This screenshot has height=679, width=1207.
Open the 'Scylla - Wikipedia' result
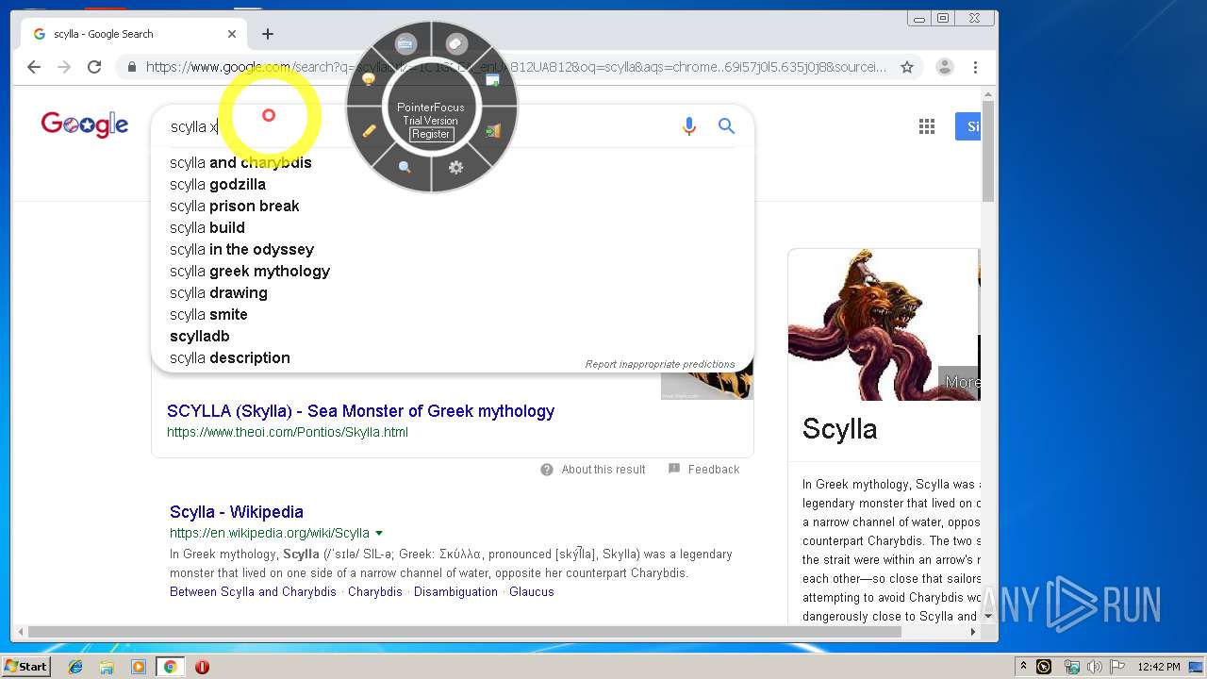[237, 512]
